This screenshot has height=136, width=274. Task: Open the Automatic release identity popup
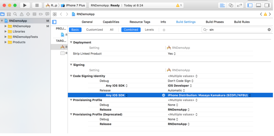176,90
